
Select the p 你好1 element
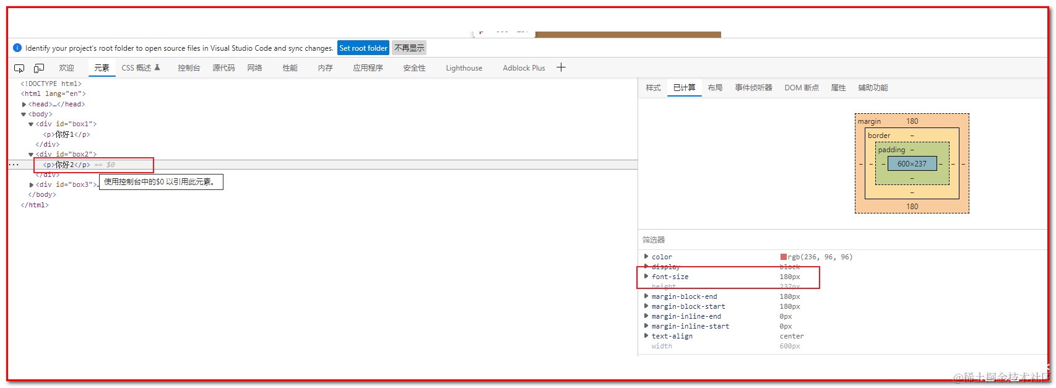[66, 134]
